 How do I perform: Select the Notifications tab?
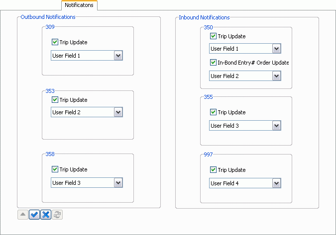point(79,5)
